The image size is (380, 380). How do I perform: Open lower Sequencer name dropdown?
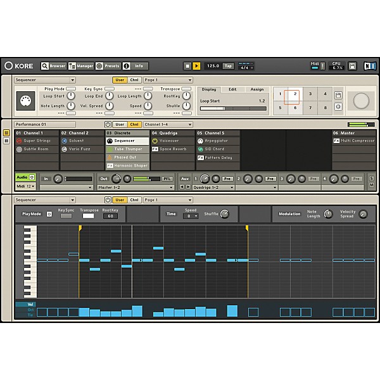(45, 200)
